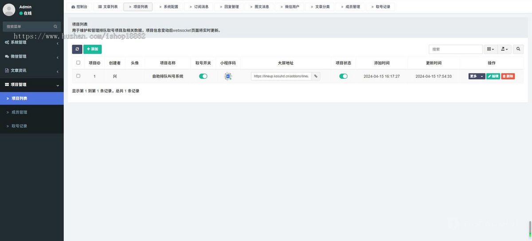Open the column visibility grid dropdown
The image size is (532, 241).
tap(490, 49)
